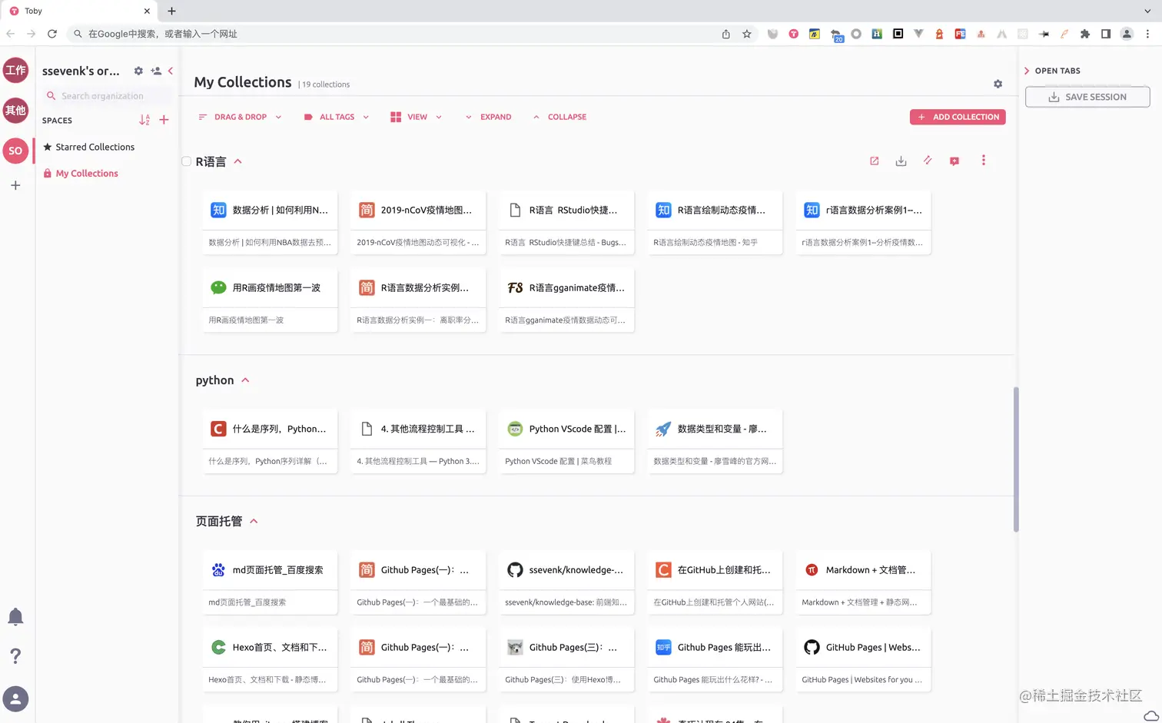Open a new browser tab
1162x723 pixels.
(x=171, y=11)
